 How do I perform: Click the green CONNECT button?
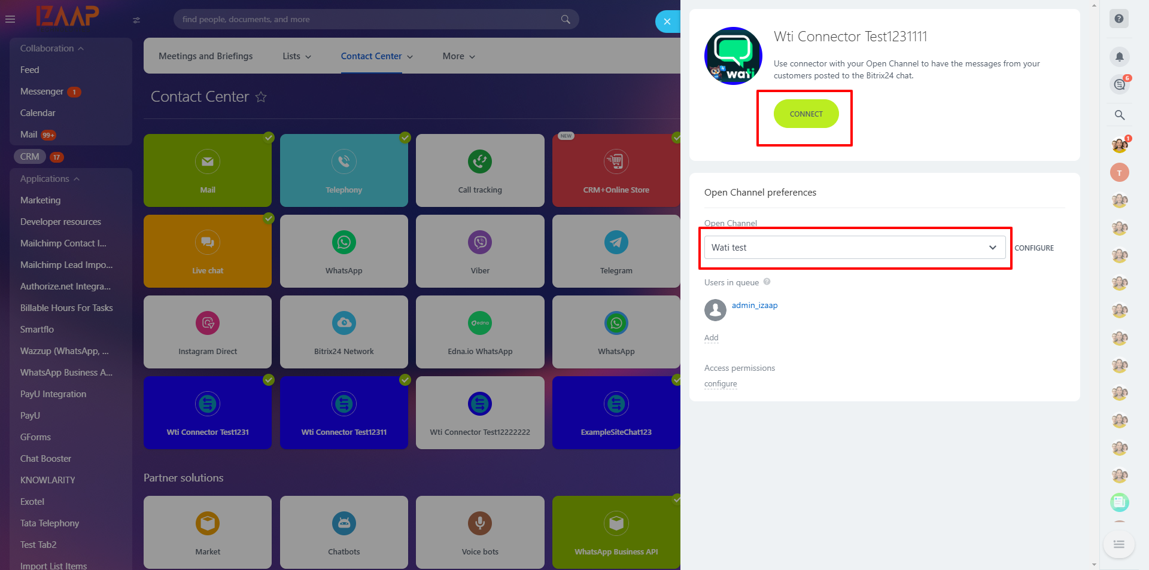(x=806, y=114)
